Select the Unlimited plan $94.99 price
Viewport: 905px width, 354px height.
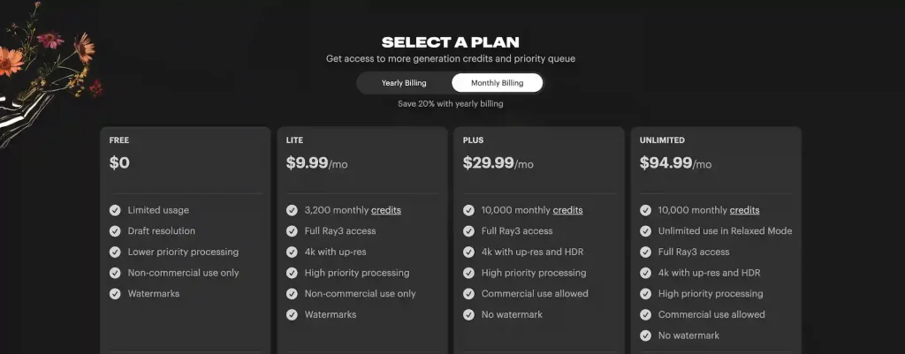point(664,163)
